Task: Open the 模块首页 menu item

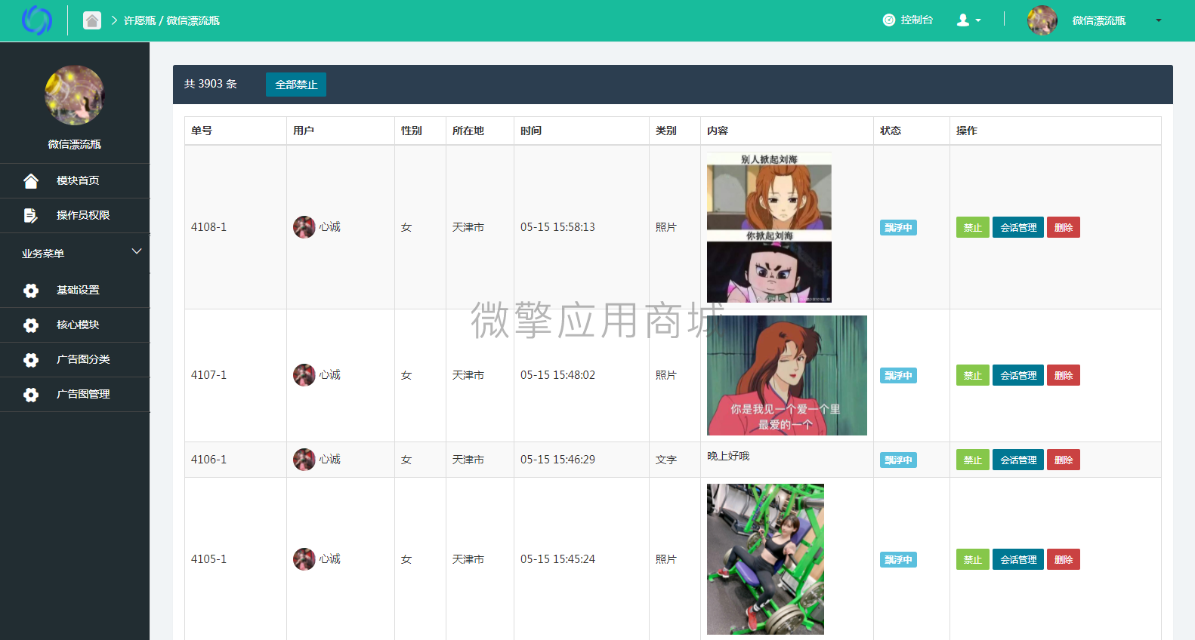Action: point(75,180)
